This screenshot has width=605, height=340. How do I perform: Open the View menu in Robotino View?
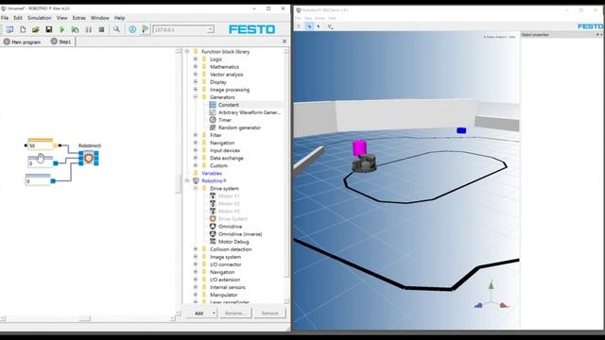61,18
